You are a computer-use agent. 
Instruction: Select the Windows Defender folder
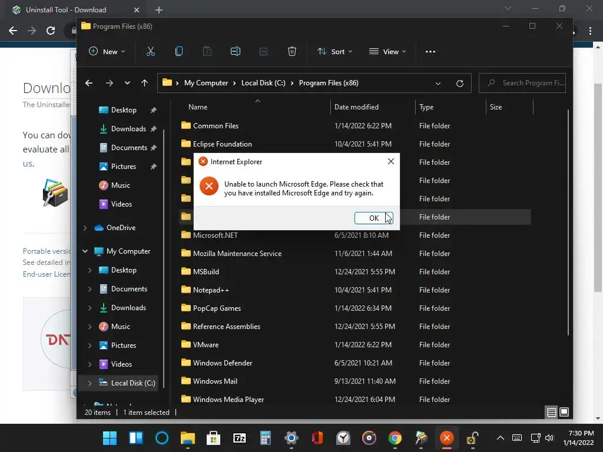[356, 363]
